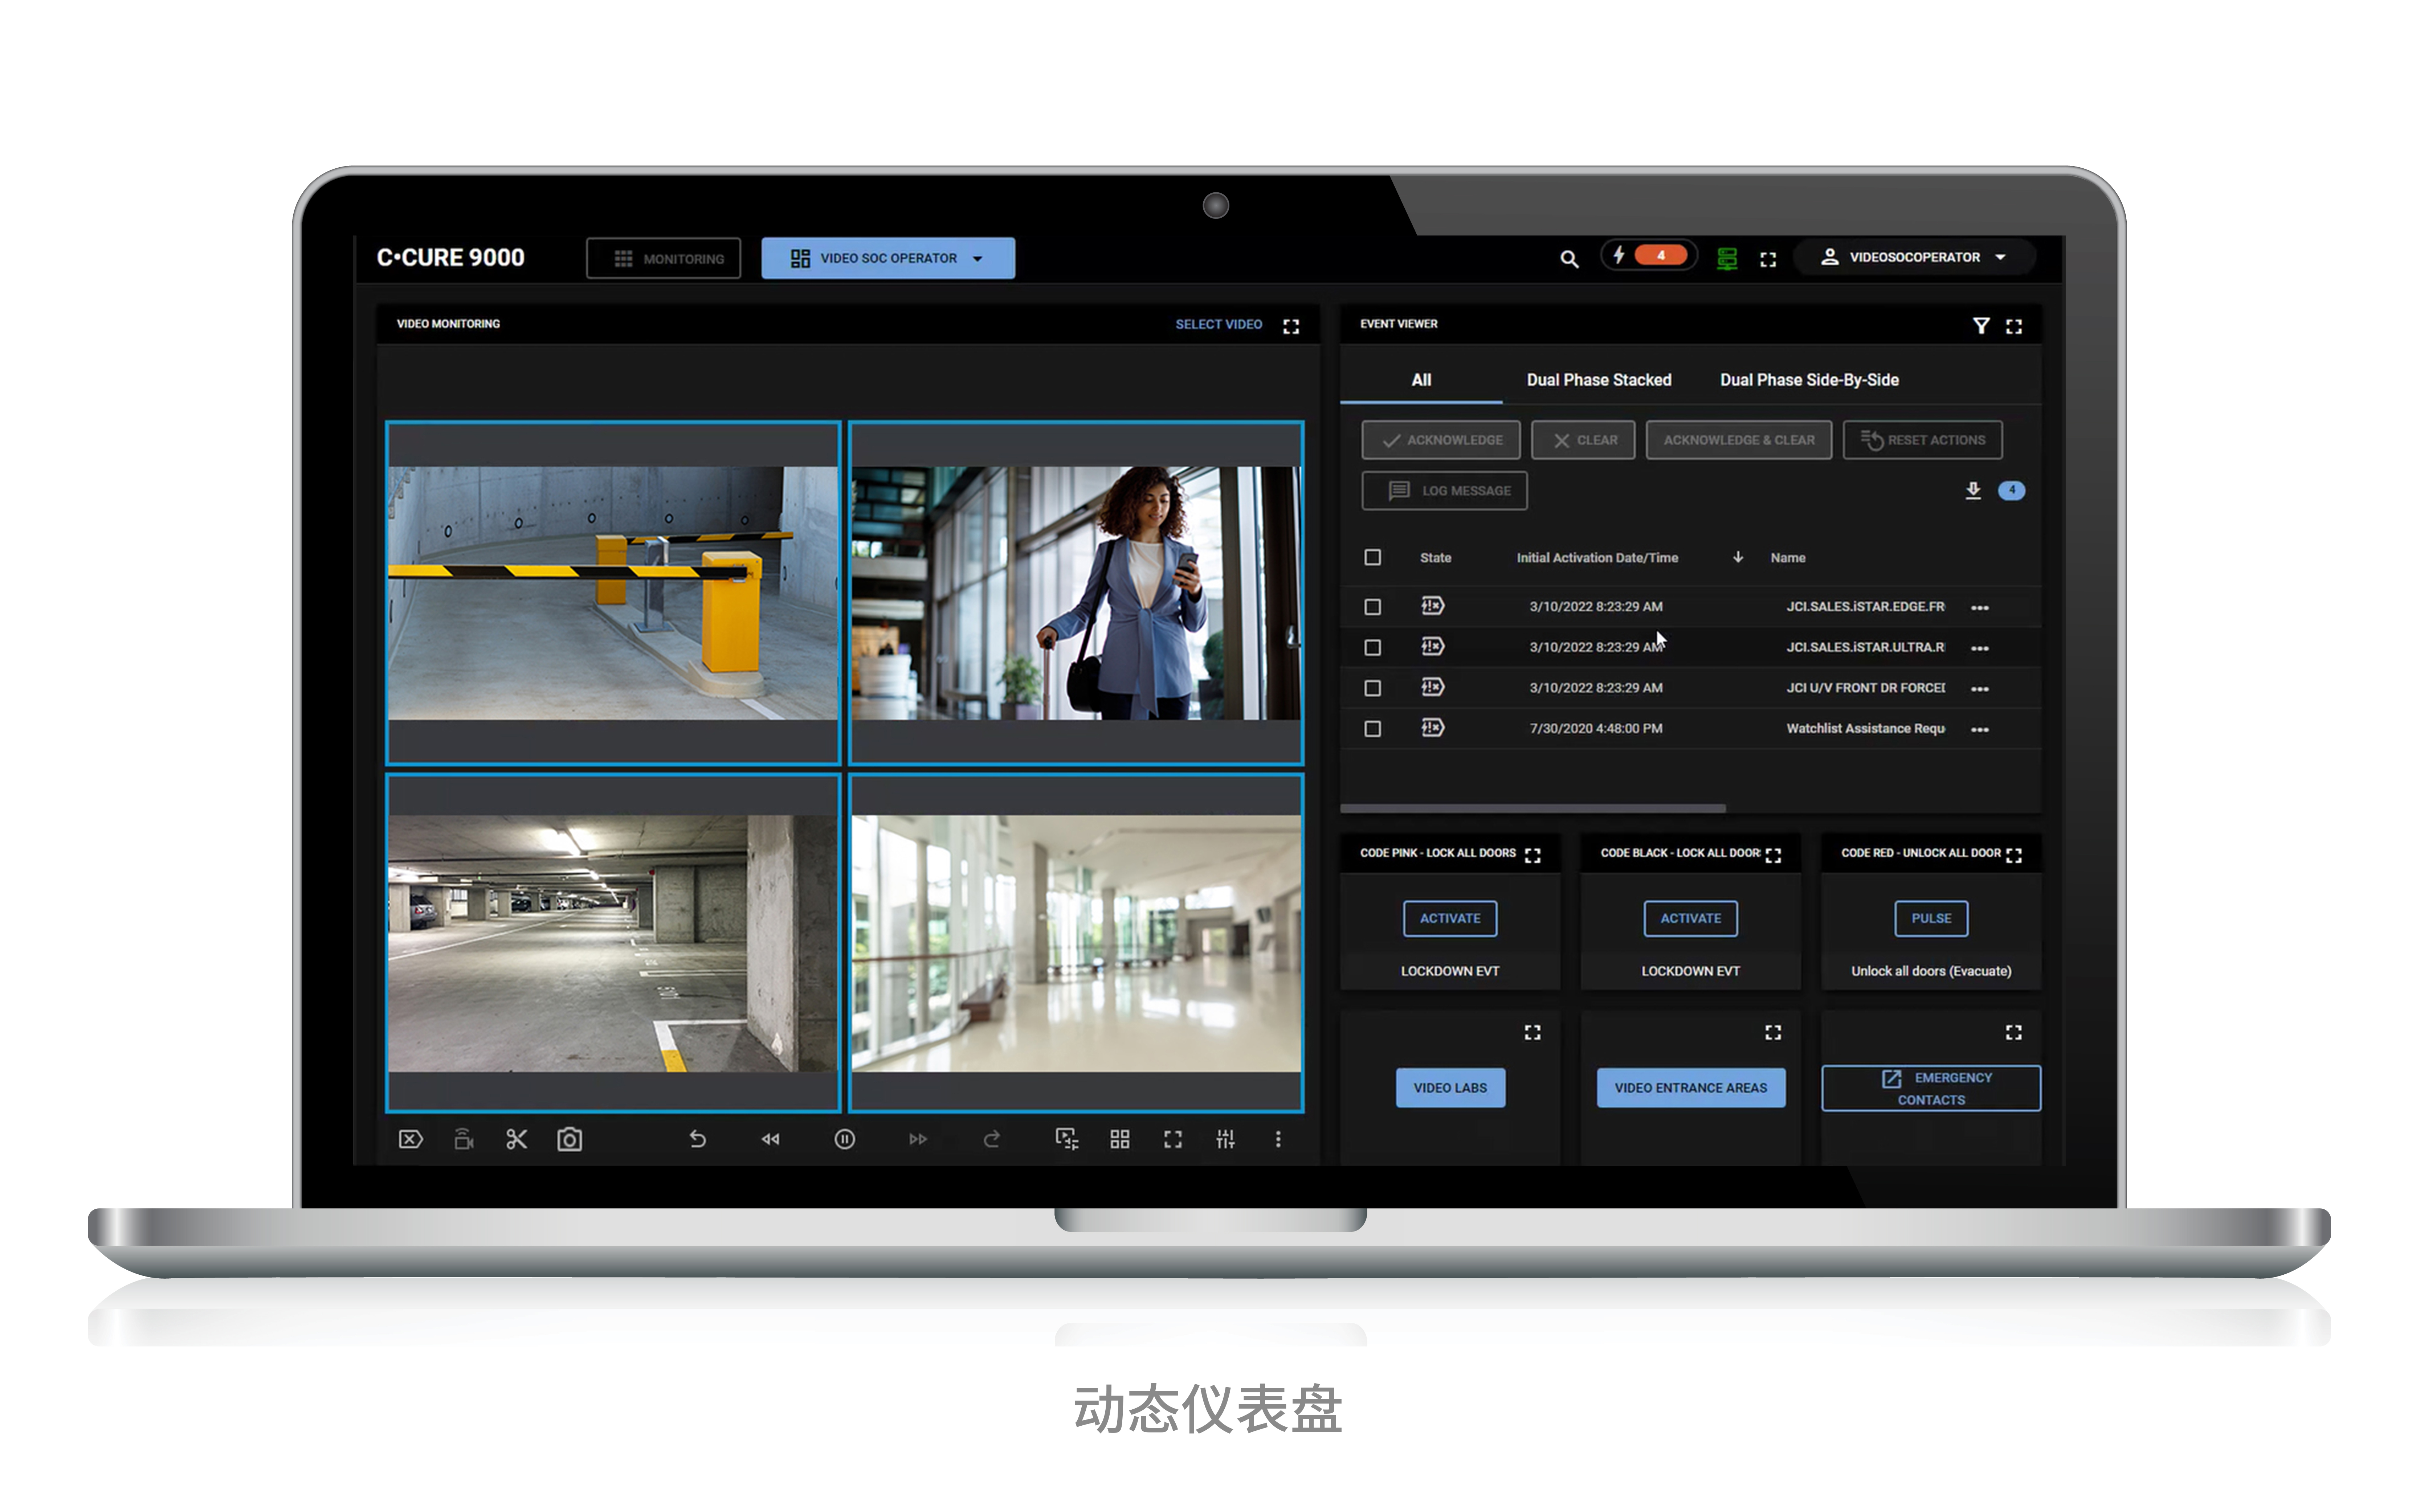Select the scissors clip tool
Viewport: 2416px width, 1512px height.
[x=516, y=1139]
